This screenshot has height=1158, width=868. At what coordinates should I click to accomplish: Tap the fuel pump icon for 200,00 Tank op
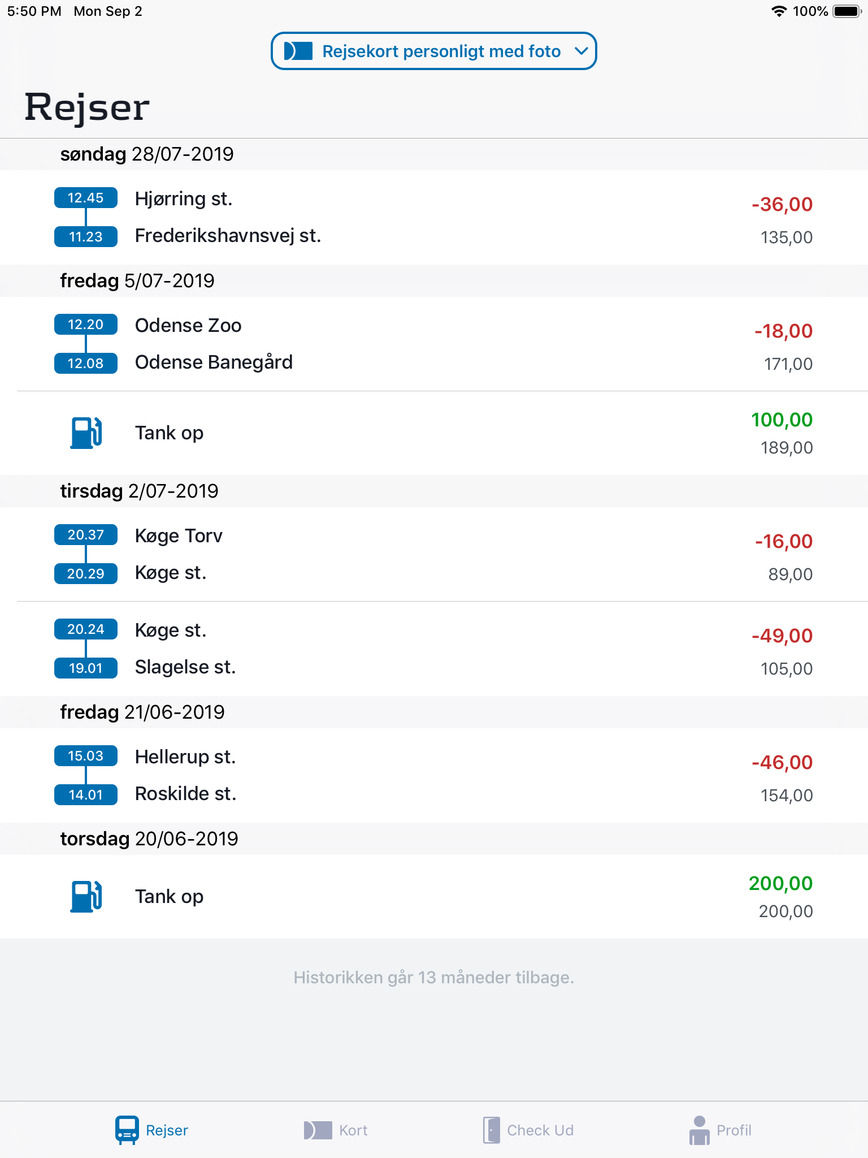(x=85, y=896)
